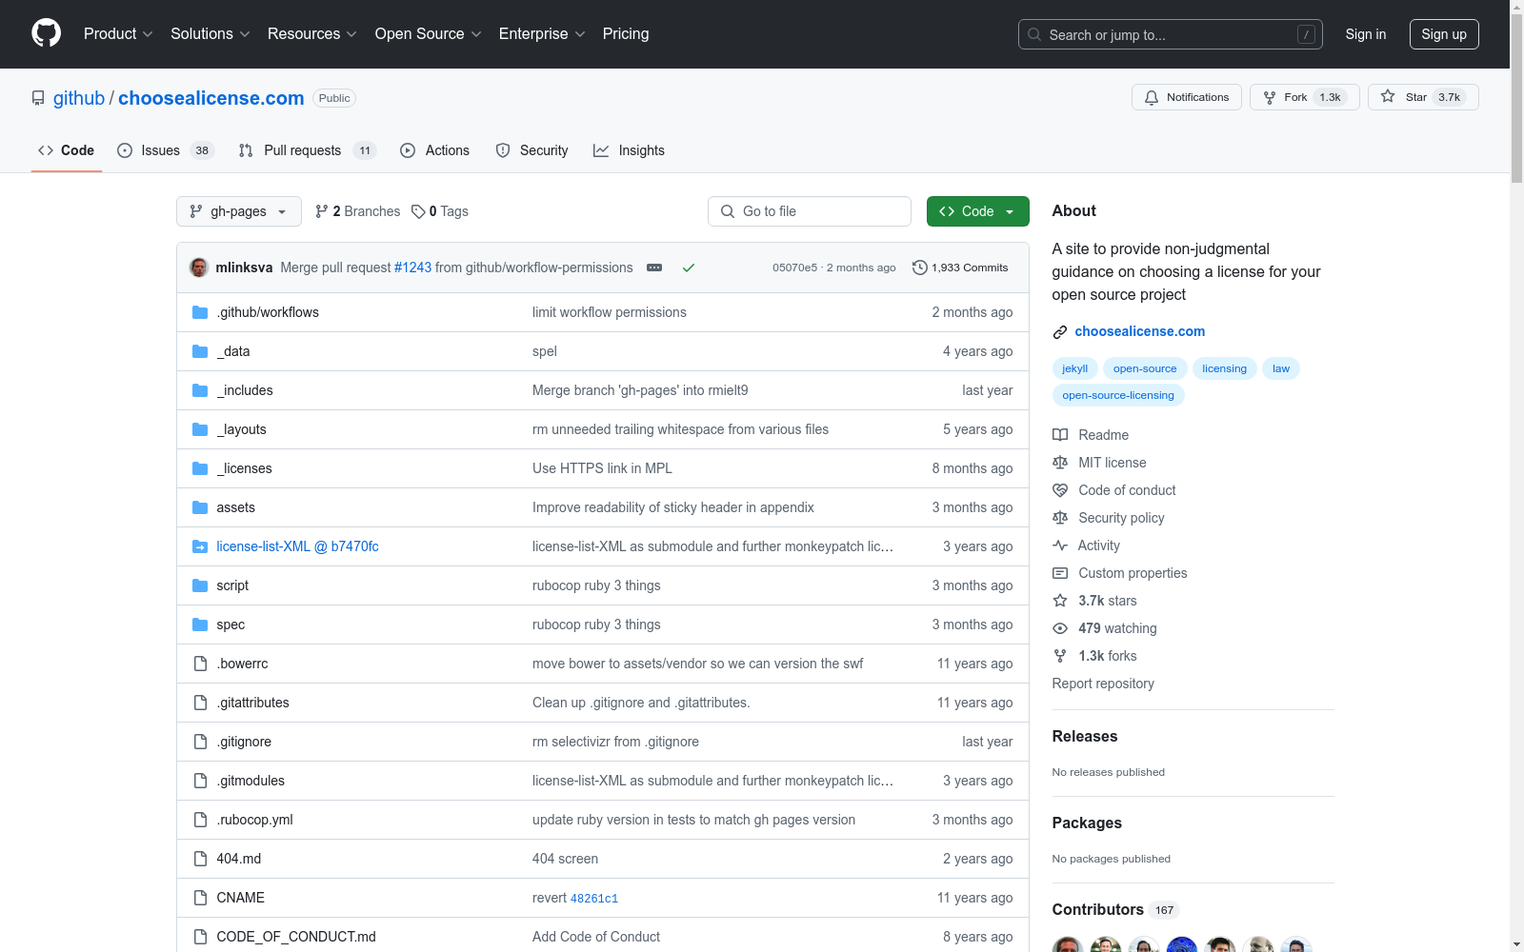Click the Pricing link
This screenshot has width=1524, height=952.
626,34
